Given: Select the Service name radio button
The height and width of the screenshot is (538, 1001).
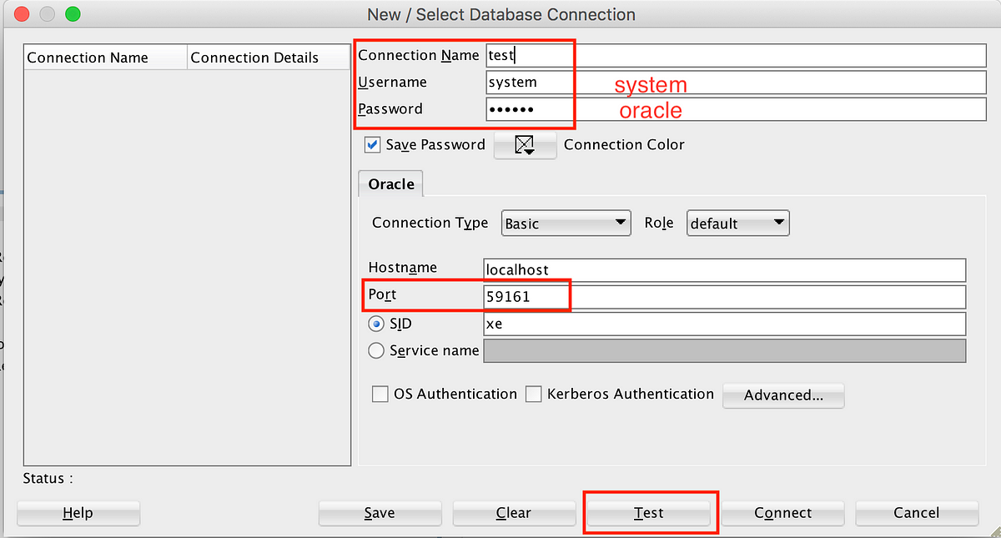Looking at the screenshot, I should point(376,351).
